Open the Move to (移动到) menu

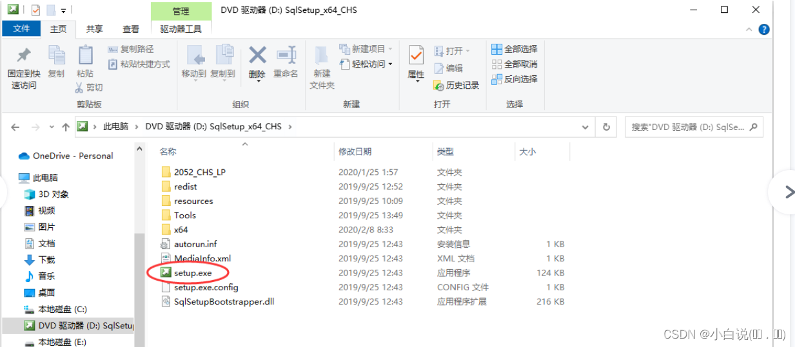pos(194,62)
